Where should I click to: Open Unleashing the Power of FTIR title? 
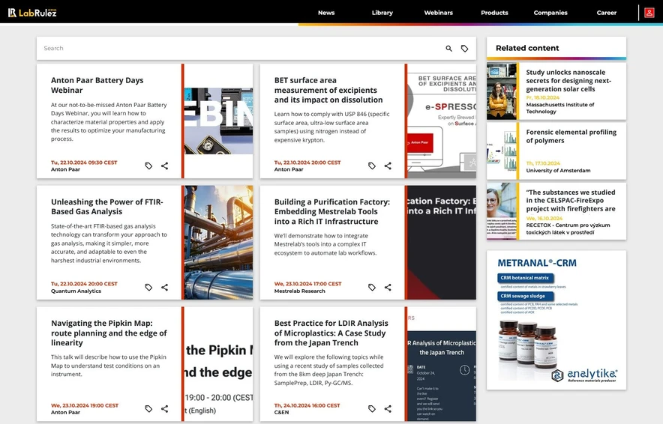tap(107, 207)
